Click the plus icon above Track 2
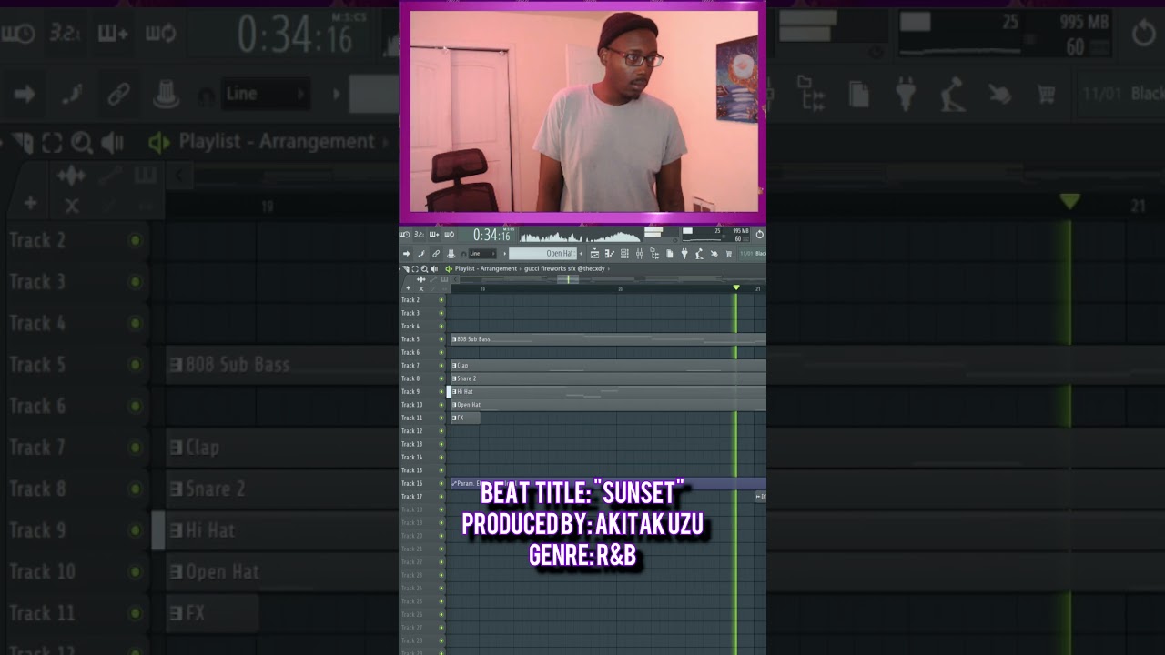Image resolution: width=1165 pixels, height=655 pixels. (408, 288)
